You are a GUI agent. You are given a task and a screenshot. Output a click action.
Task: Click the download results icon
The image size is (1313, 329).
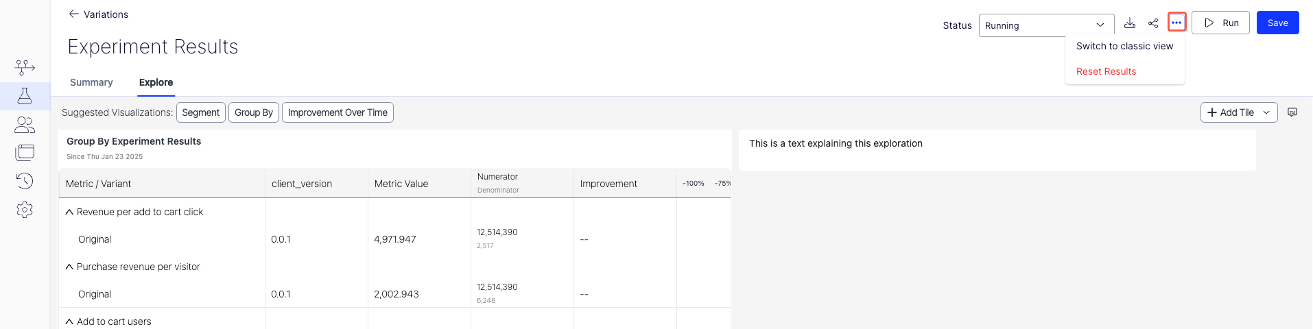coord(1130,23)
